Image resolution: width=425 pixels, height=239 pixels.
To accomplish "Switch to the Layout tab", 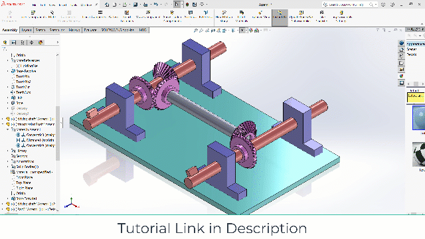I will point(27,30).
